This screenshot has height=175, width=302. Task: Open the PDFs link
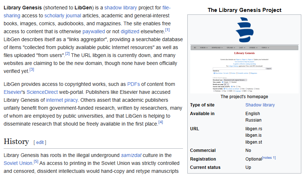point(133,84)
